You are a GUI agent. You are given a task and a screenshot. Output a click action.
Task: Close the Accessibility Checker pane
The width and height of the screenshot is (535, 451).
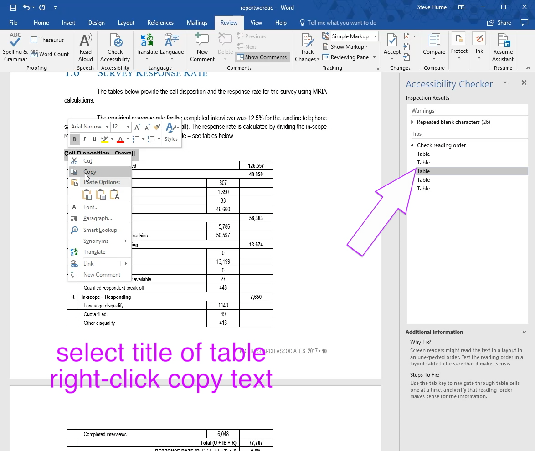coord(524,82)
